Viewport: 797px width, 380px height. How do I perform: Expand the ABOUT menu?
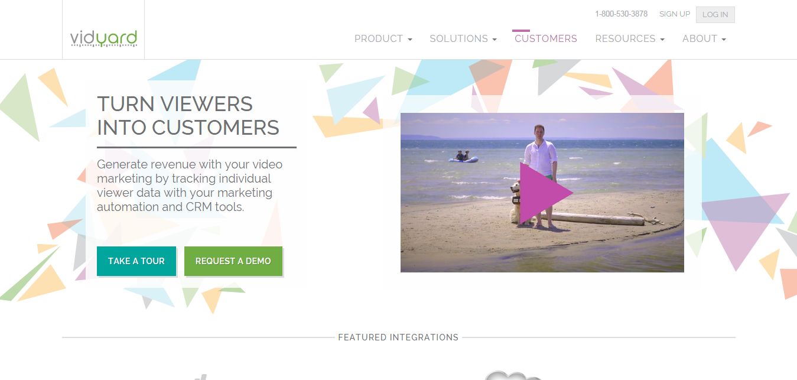tap(704, 38)
